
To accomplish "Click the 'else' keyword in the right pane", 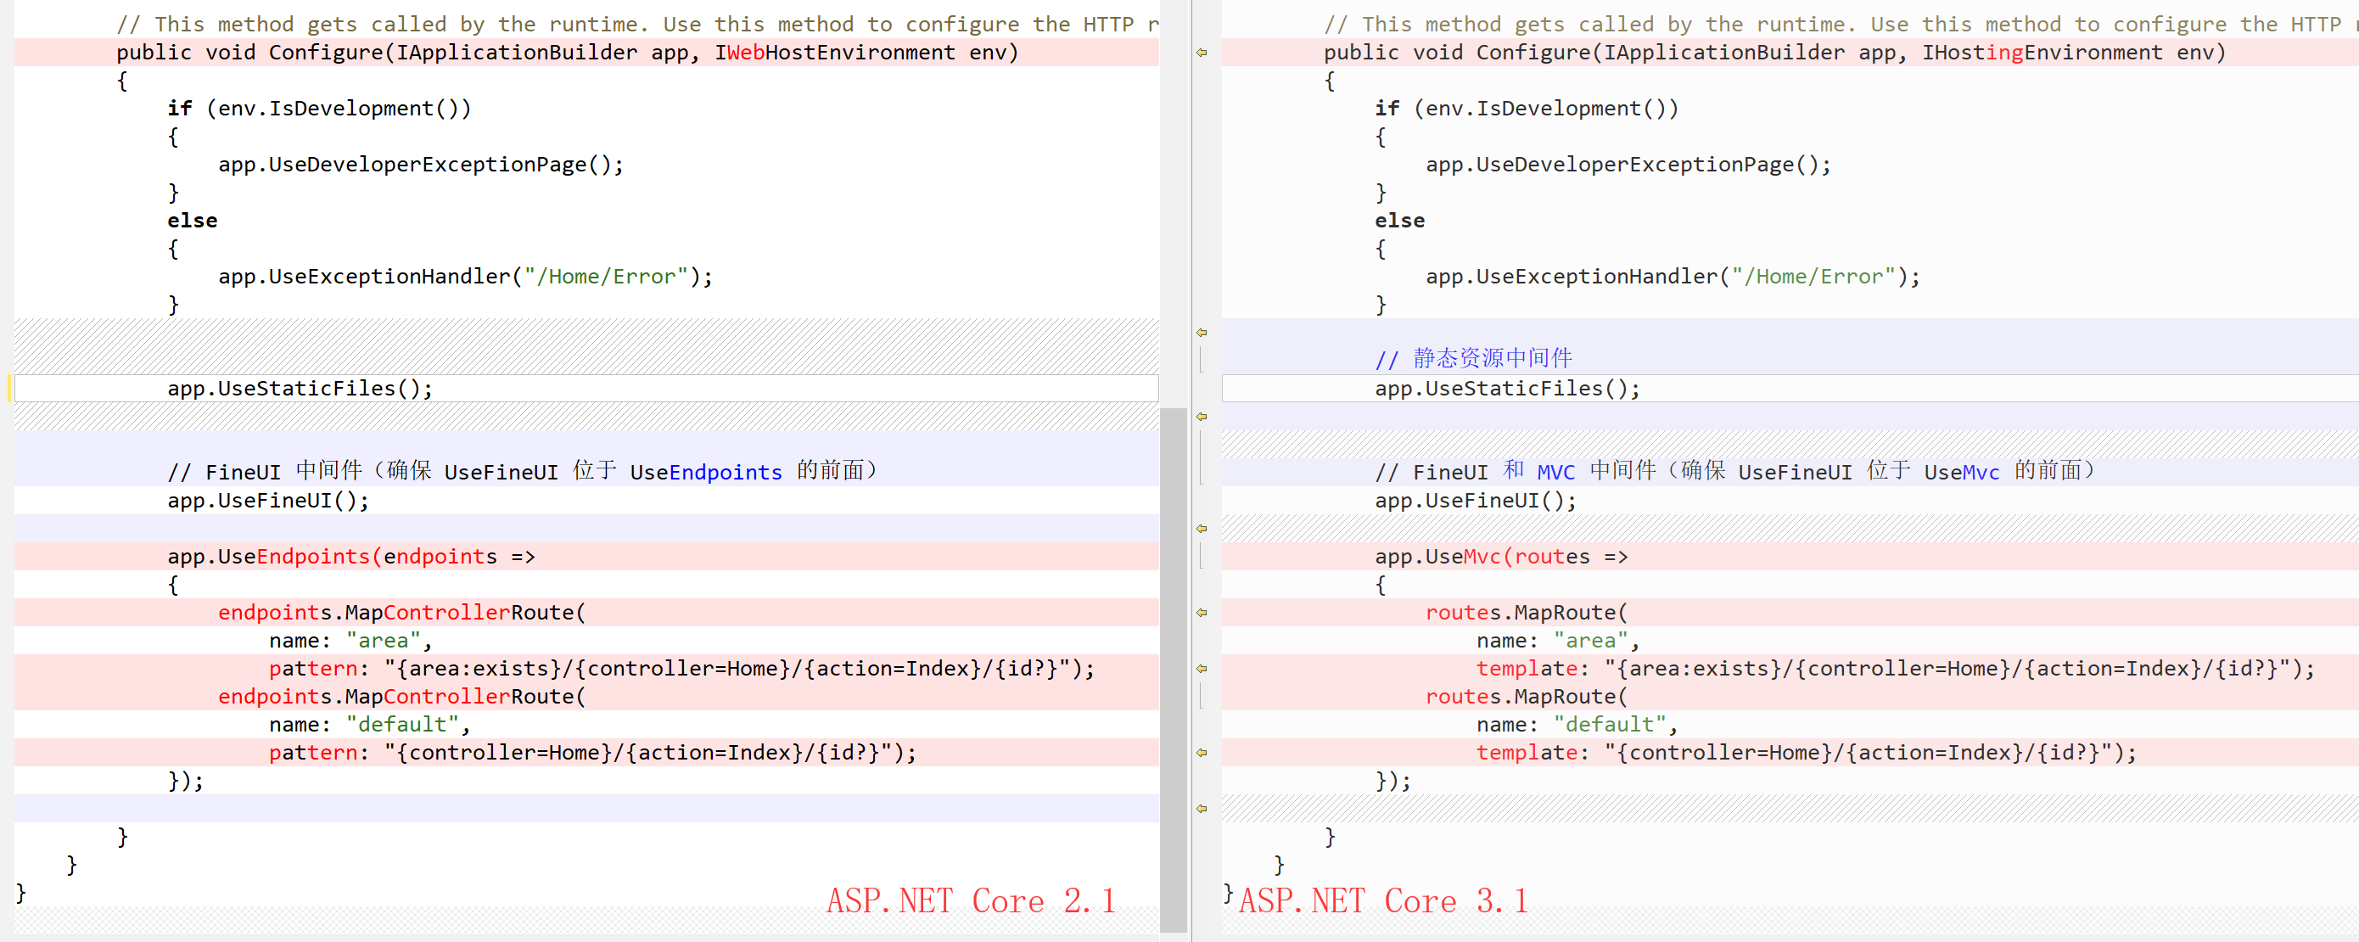I will pos(1399,221).
